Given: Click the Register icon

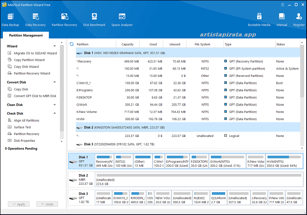Looking at the screenshot, I should 299,20.
